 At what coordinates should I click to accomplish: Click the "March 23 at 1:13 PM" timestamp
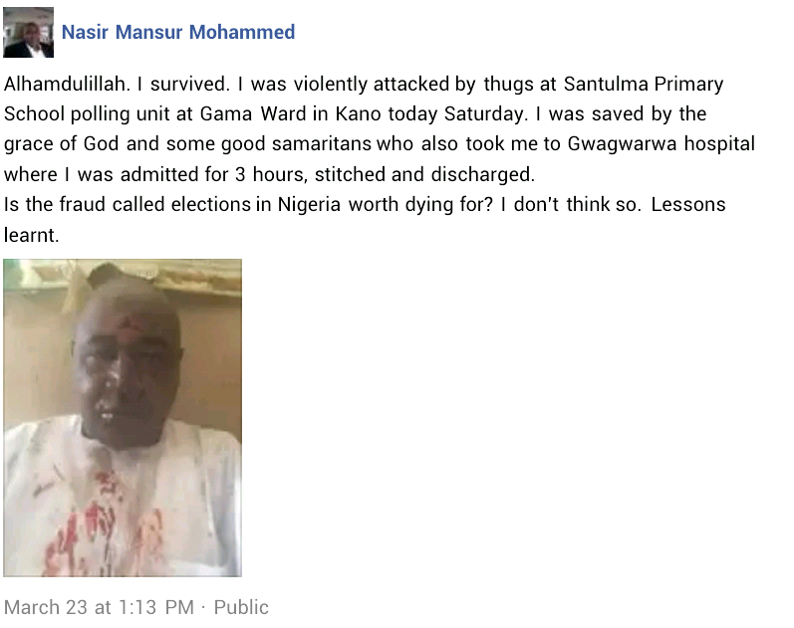[97, 607]
